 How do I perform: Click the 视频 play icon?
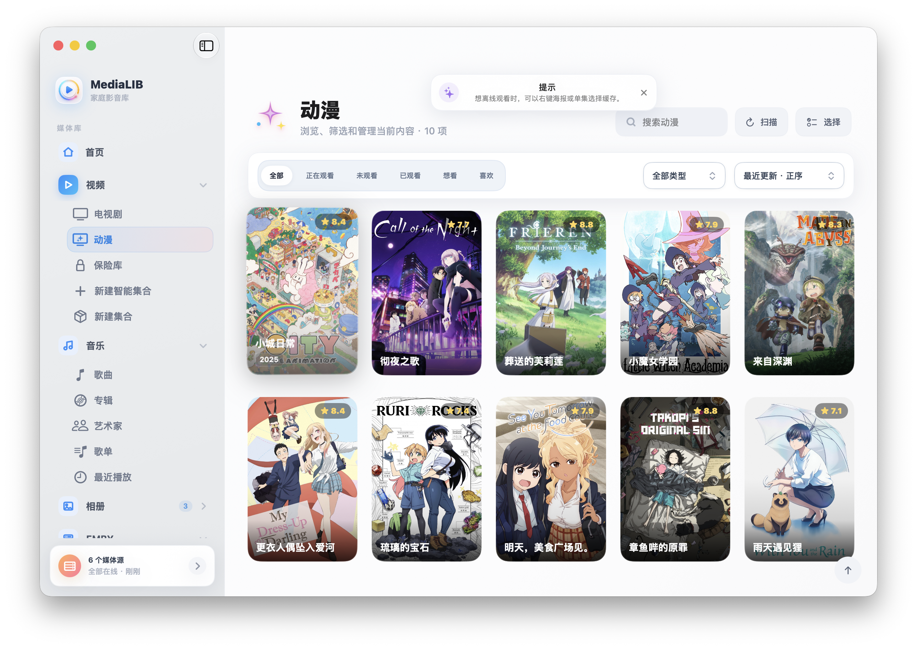pyautogui.click(x=68, y=184)
